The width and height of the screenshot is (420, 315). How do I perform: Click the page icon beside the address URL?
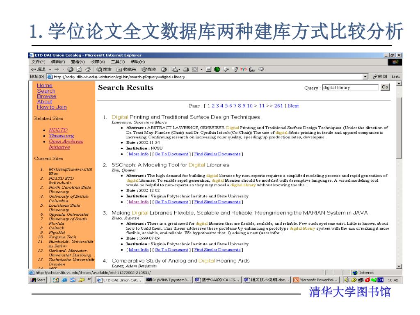point(50,77)
